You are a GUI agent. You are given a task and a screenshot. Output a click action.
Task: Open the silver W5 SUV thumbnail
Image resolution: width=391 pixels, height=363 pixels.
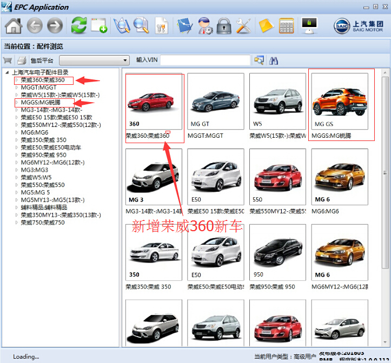[277, 101]
